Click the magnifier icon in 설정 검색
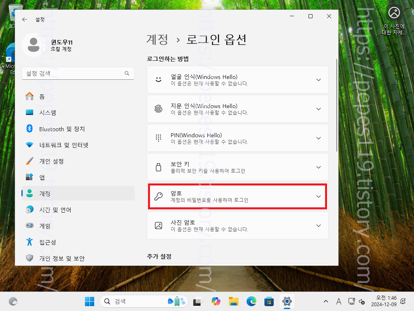414x311 pixels. pos(127,73)
